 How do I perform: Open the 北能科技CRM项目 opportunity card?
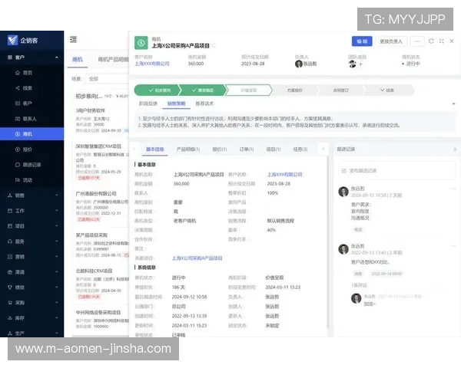pyautogui.click(x=101, y=284)
